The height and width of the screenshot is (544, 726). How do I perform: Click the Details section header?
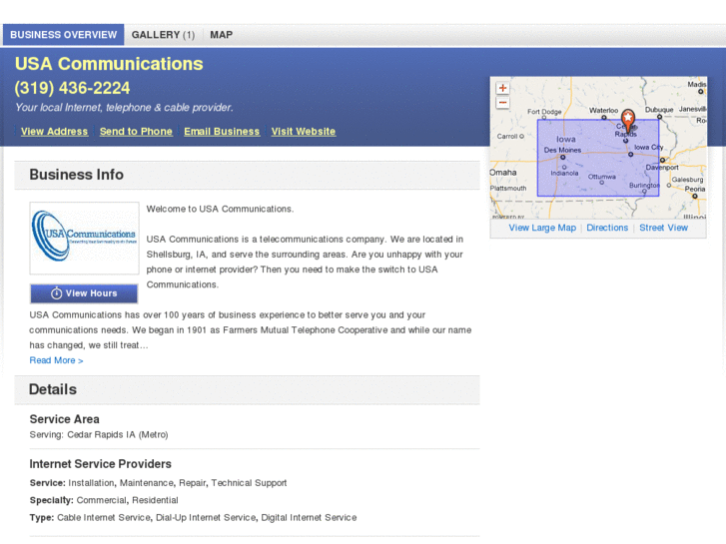[248, 390]
